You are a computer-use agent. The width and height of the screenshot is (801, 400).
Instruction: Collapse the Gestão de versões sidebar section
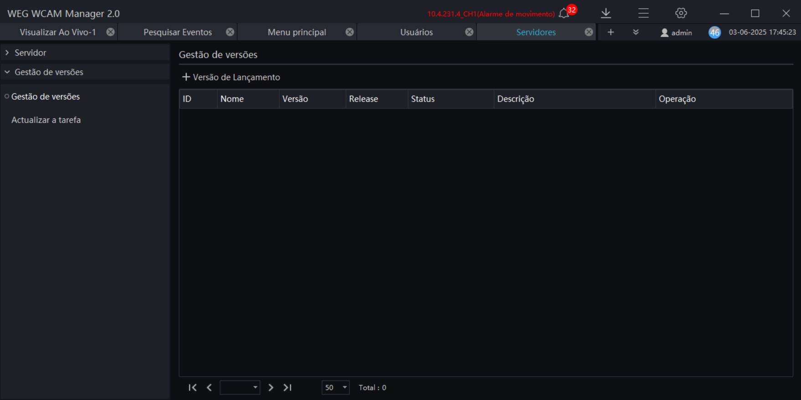(x=85, y=72)
